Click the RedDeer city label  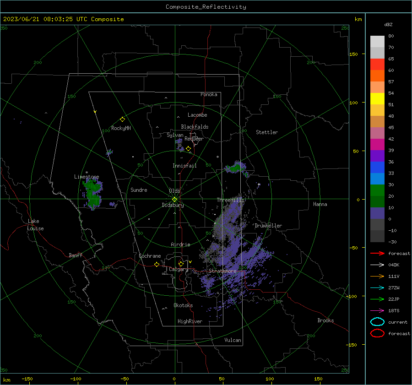pyautogui.click(x=194, y=139)
